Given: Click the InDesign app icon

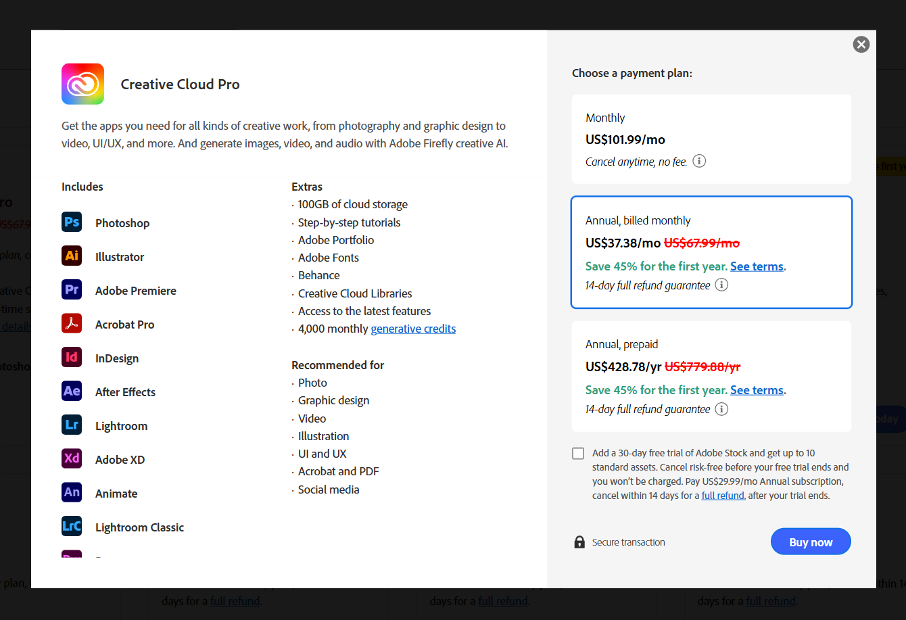Looking at the screenshot, I should pos(72,357).
